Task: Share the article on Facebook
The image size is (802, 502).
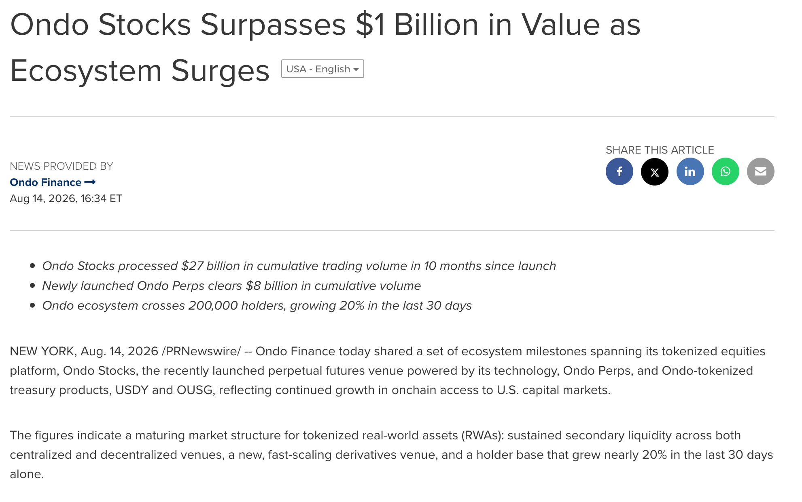Action: click(x=619, y=171)
